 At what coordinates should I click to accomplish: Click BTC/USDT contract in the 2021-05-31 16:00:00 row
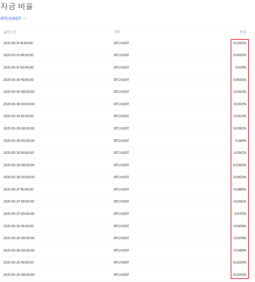[x=121, y=43]
